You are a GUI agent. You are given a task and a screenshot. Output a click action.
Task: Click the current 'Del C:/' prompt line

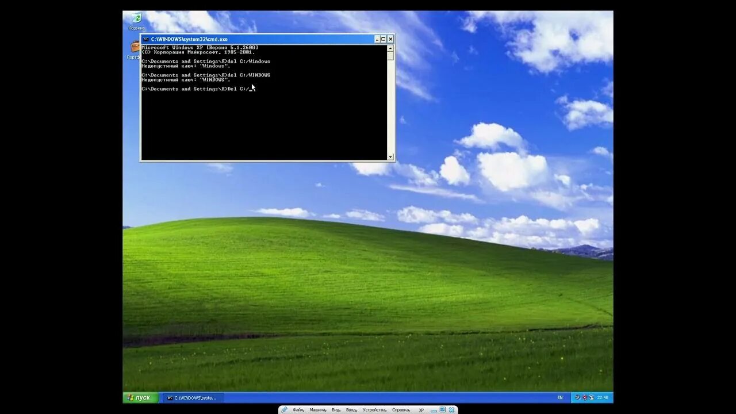[x=197, y=89]
